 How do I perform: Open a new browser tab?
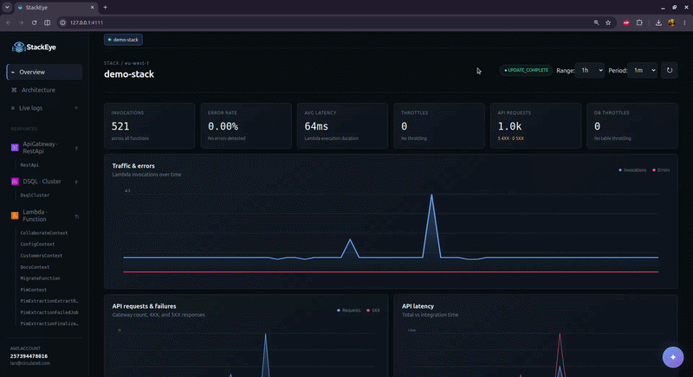click(x=105, y=8)
